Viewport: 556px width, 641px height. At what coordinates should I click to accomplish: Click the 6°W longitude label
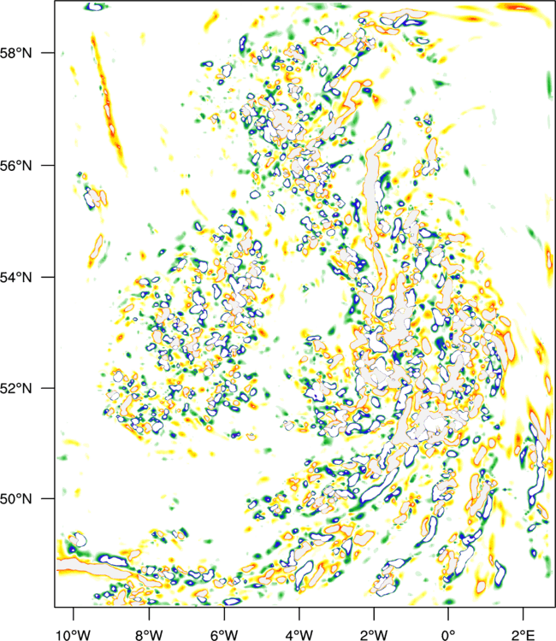pos(224,635)
